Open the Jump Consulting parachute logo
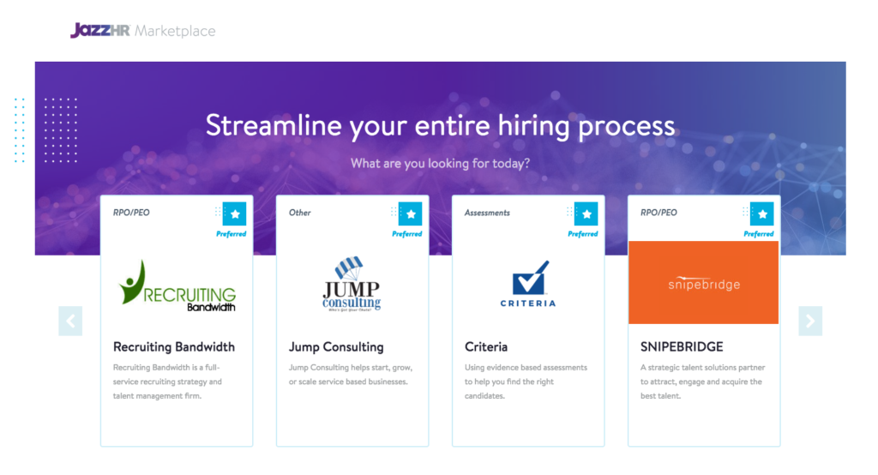The height and width of the screenshot is (475, 878). pyautogui.click(x=352, y=284)
